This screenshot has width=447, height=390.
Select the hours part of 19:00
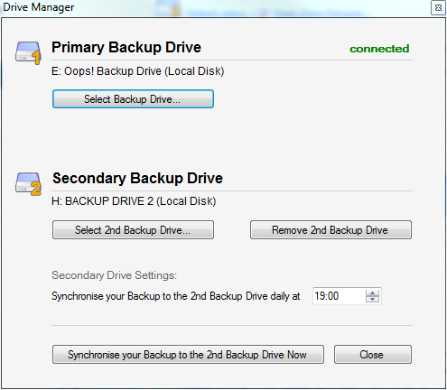coord(320,296)
